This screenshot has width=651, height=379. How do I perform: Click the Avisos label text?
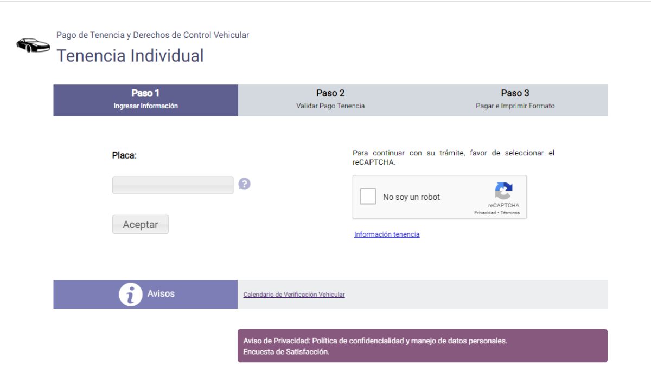coord(161,293)
